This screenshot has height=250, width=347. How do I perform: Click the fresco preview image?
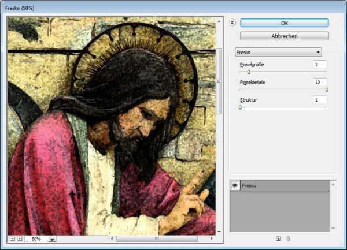coord(112,126)
